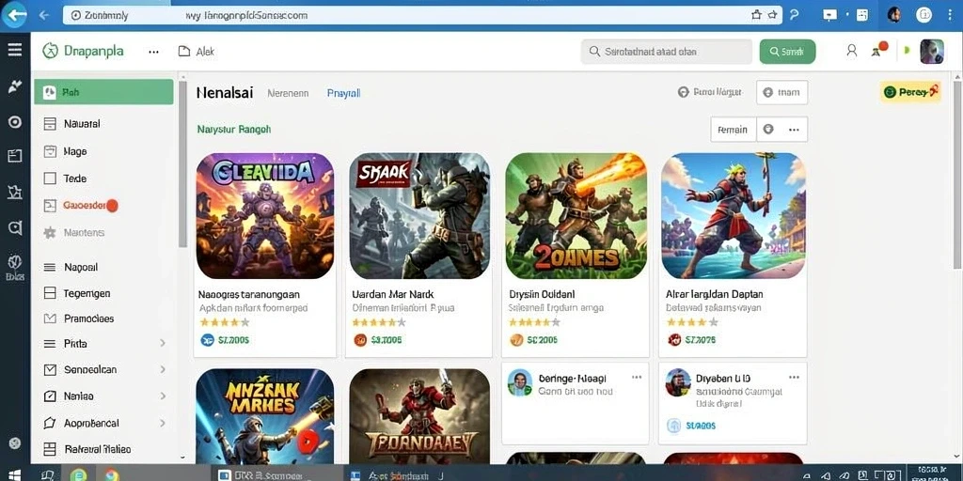
Task: Click the Chrome icon in taskbar
Action: click(111, 474)
